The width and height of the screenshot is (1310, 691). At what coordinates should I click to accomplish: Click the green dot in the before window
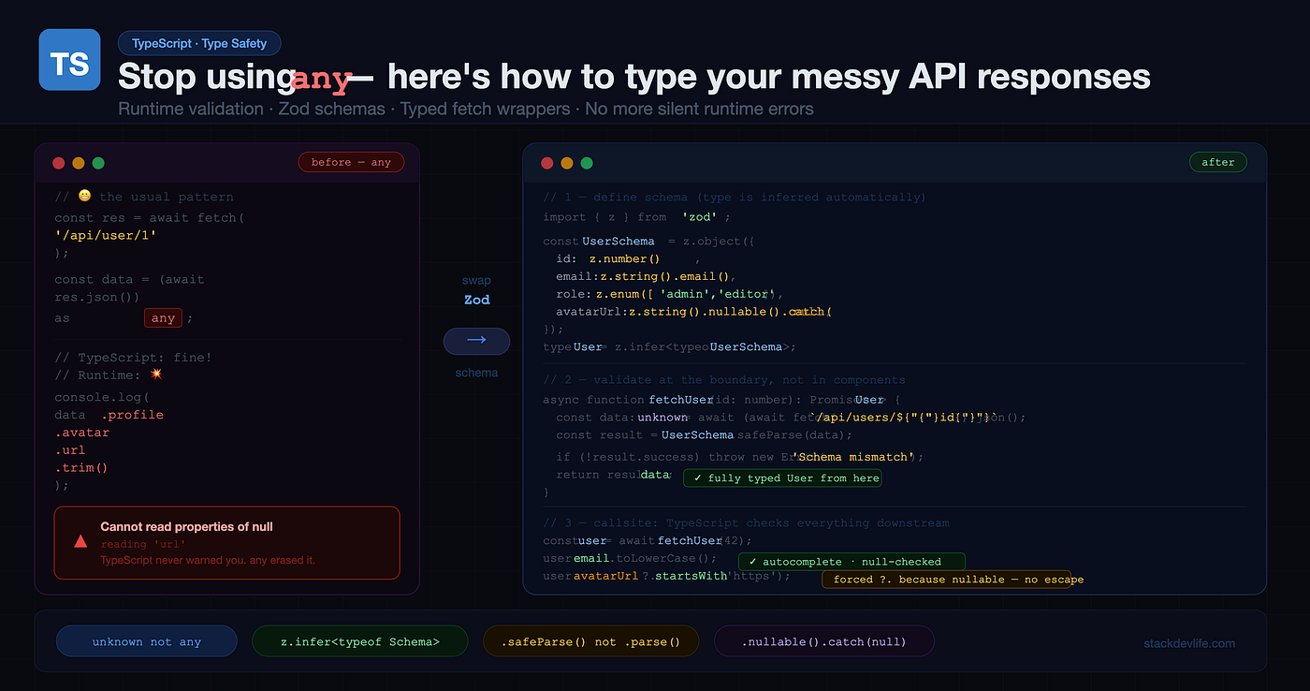[98, 163]
